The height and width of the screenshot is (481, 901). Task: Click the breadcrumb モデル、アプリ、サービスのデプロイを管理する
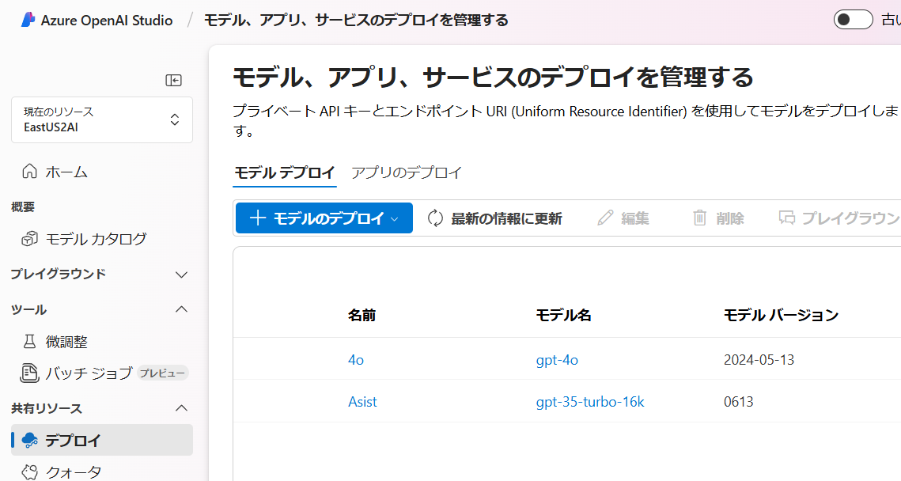pos(356,20)
